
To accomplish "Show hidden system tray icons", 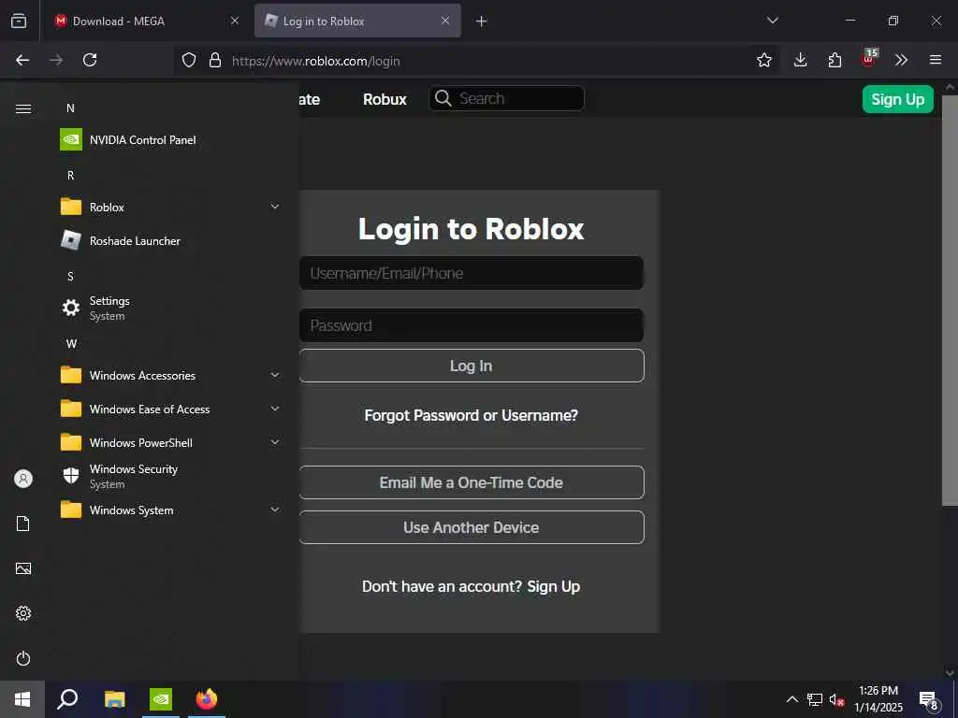I will (791, 699).
